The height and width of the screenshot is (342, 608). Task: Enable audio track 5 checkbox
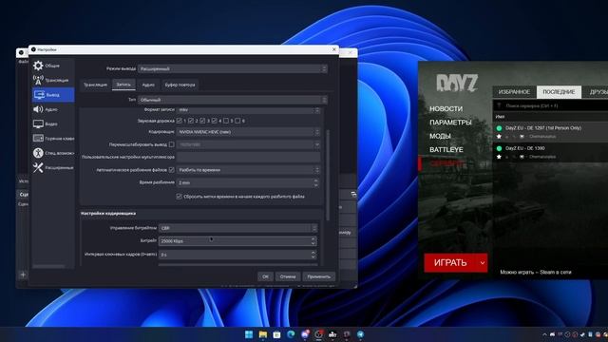(226, 121)
